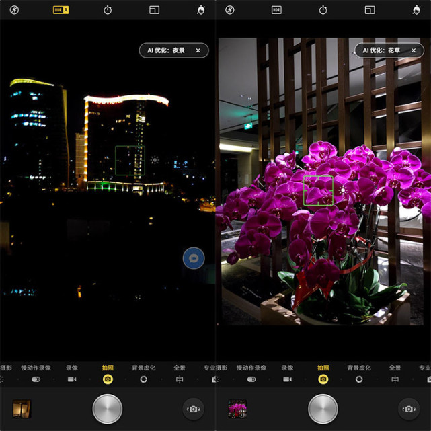431x431 pixels.
Task: Flip camera with switch button on right screen
Action: tap(409, 409)
